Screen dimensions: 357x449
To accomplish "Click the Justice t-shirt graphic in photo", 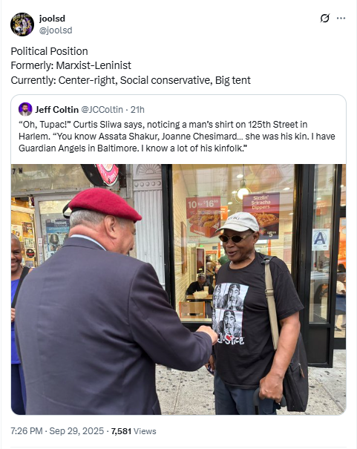I will click(229, 313).
